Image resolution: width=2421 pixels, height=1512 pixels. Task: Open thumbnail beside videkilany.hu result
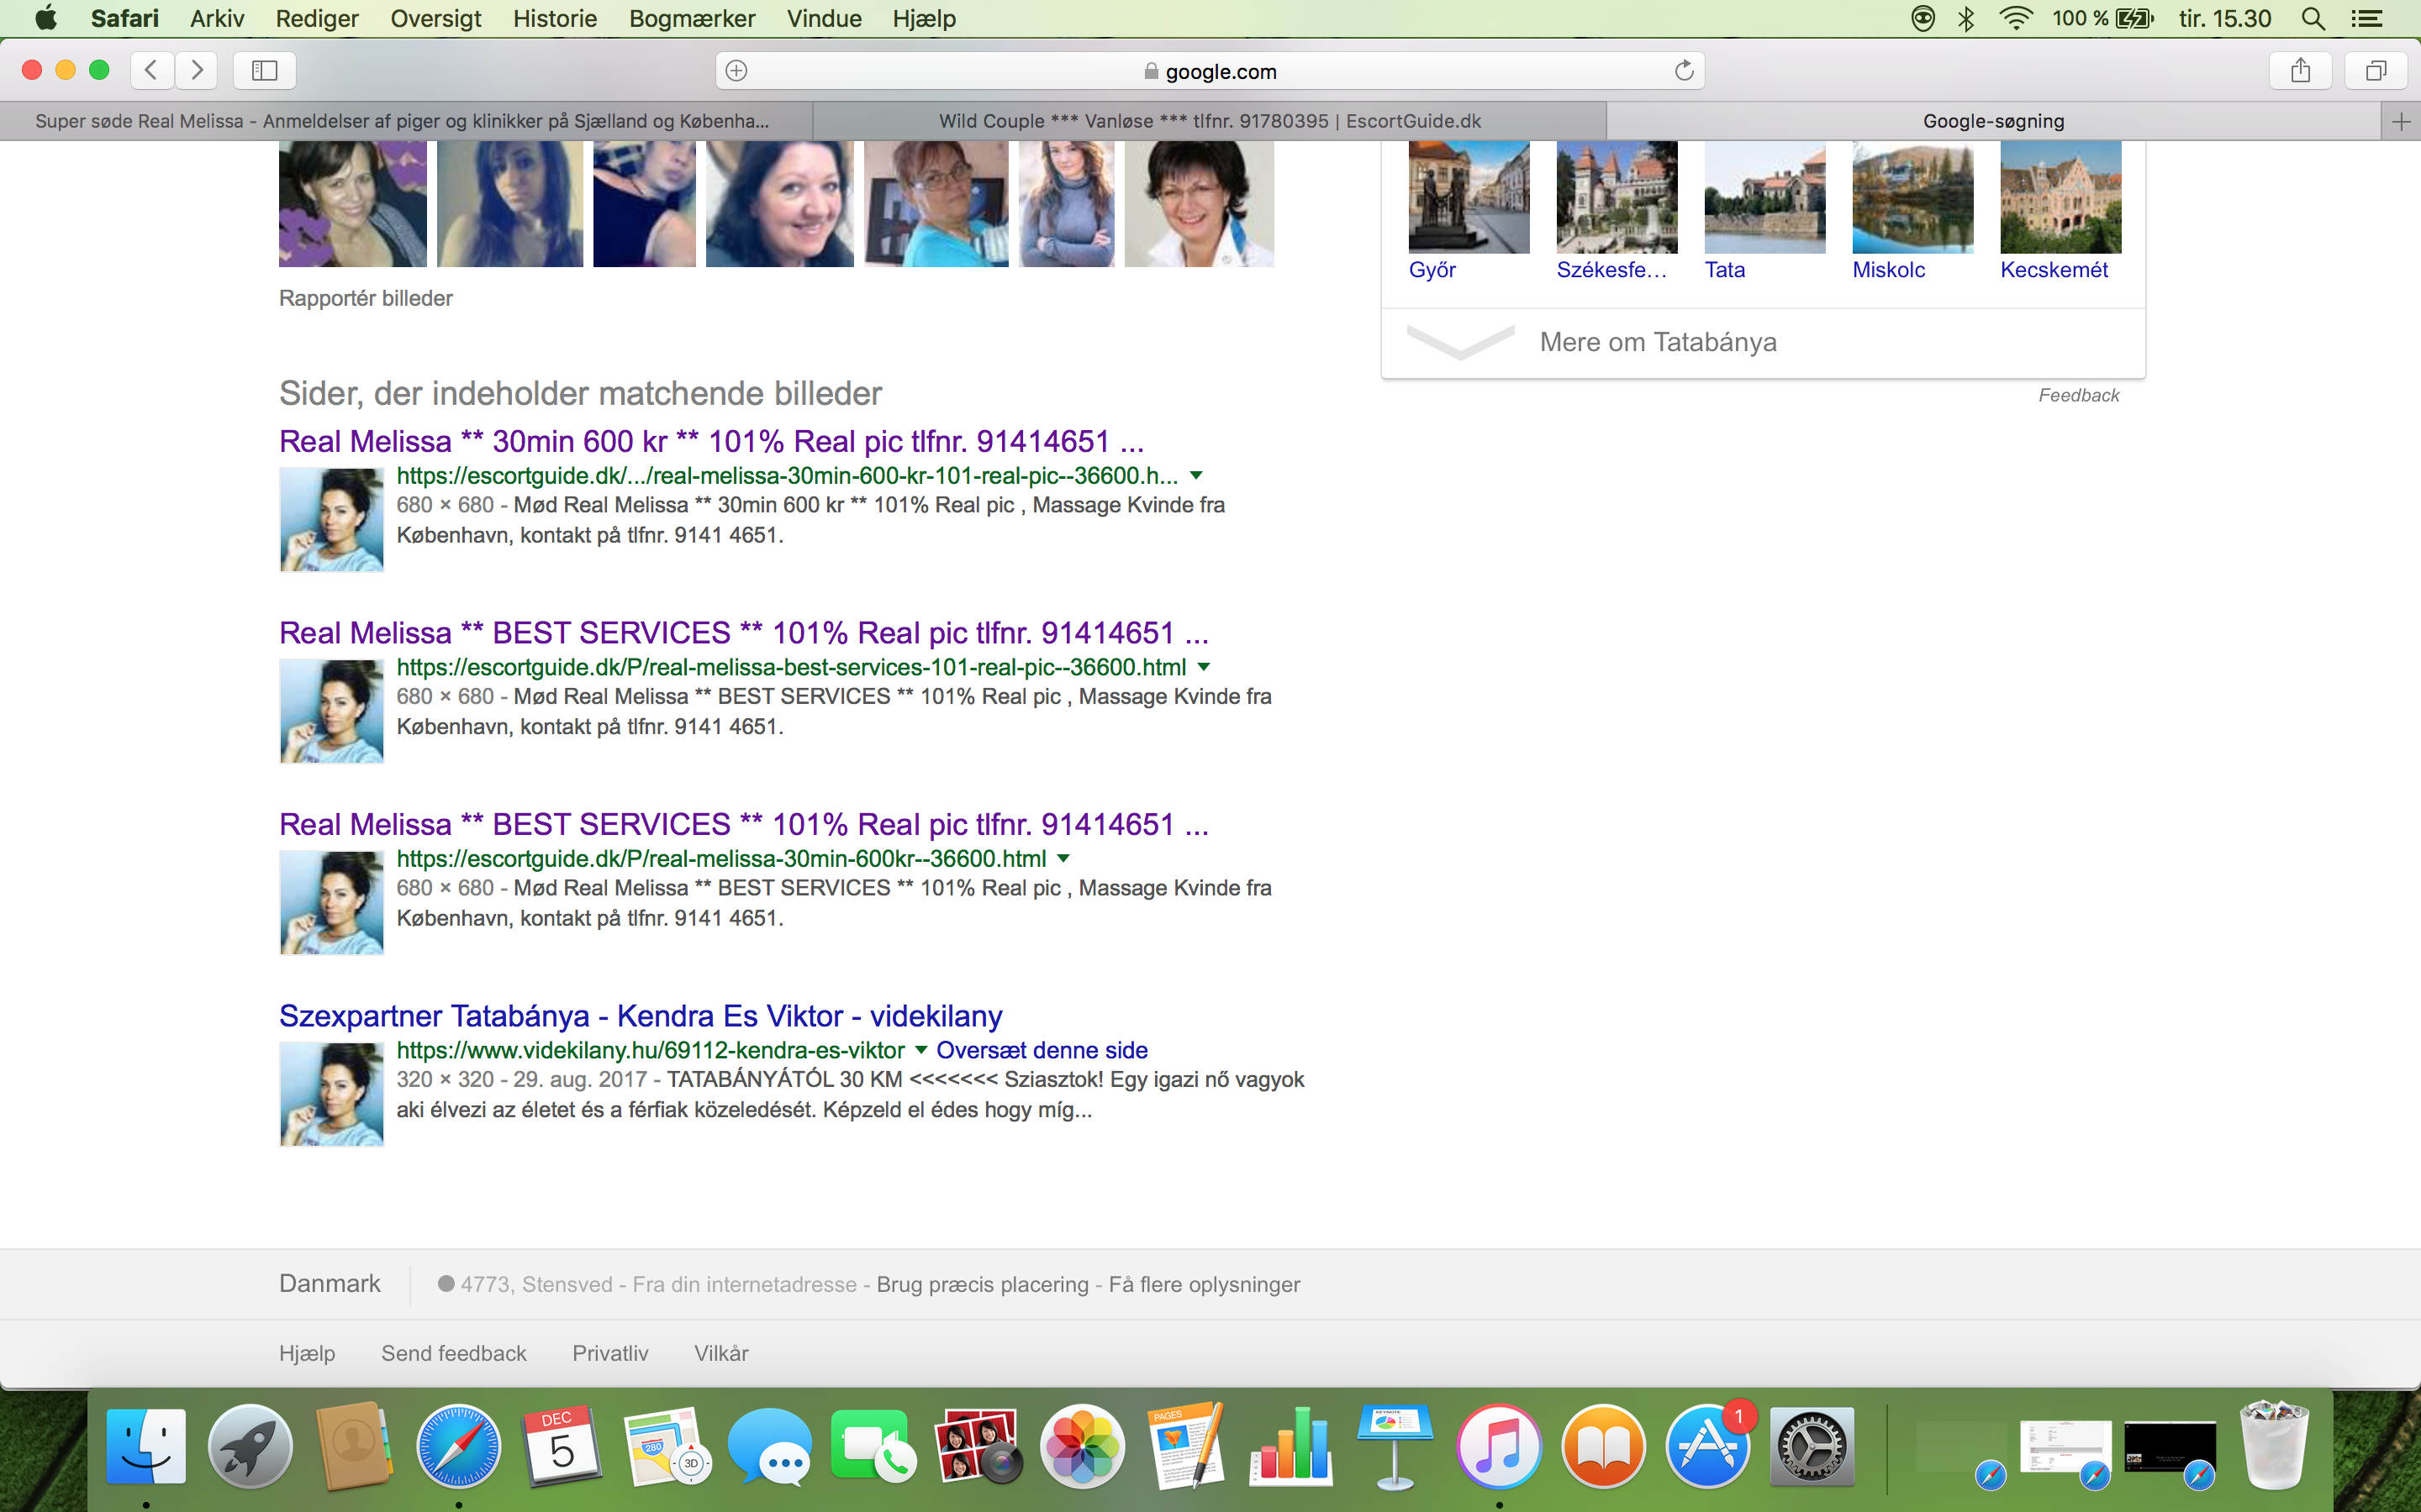(331, 1094)
